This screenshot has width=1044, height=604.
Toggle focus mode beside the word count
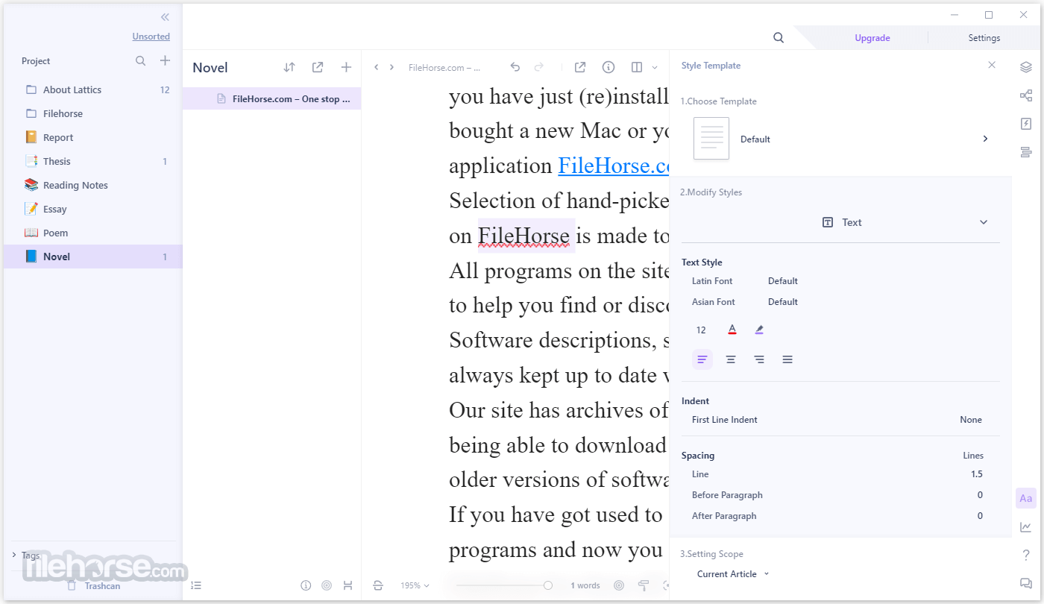coord(619,585)
